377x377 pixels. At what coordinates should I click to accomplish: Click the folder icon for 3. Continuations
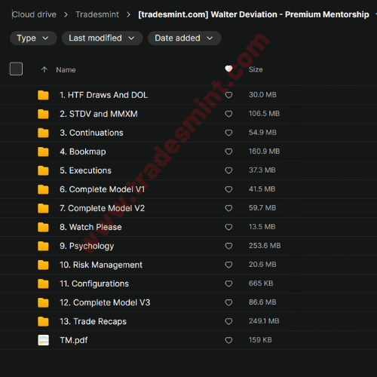click(x=43, y=133)
